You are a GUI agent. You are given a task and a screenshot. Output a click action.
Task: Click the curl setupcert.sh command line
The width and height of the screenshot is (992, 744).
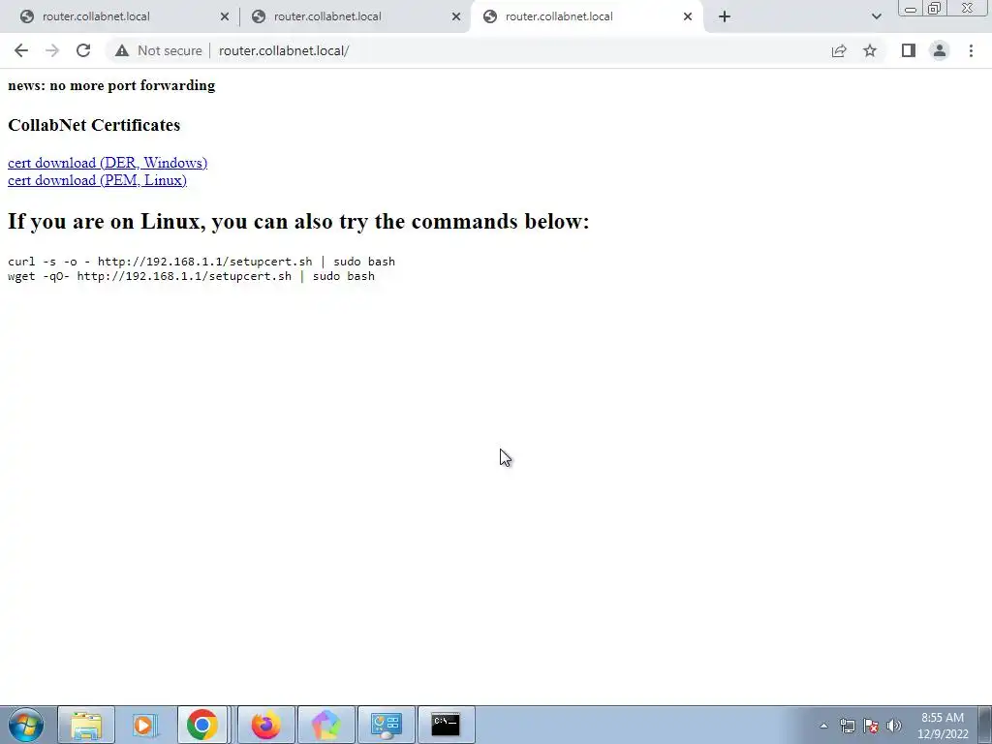201,262
